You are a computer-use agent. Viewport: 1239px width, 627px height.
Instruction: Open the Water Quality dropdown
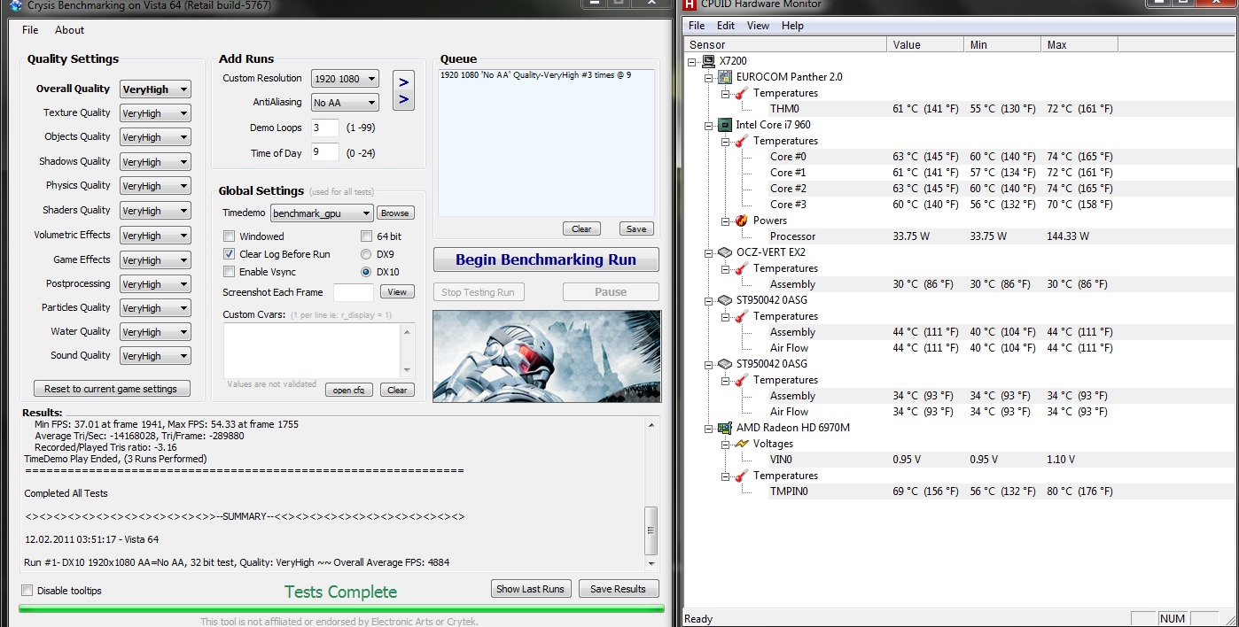(x=154, y=332)
